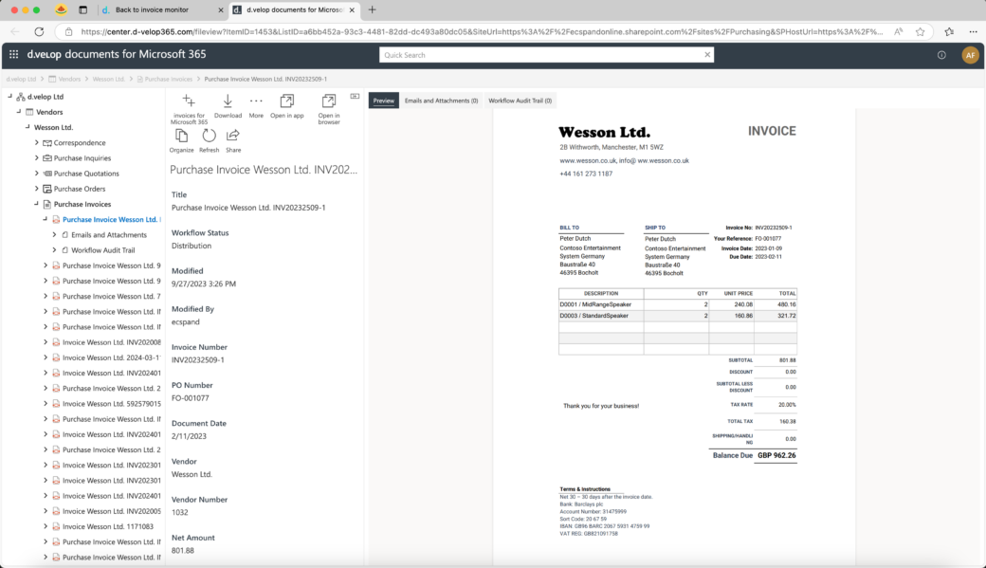
Task: Click the PO Number value FO-001077
Action: click(x=190, y=398)
